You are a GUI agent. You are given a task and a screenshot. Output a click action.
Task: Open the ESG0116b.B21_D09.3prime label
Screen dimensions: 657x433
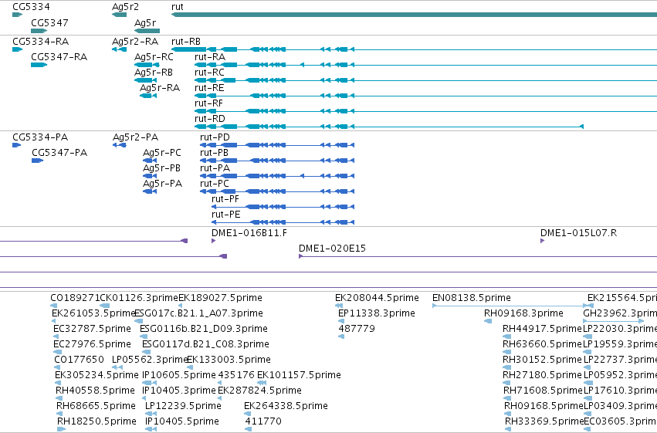point(204,329)
